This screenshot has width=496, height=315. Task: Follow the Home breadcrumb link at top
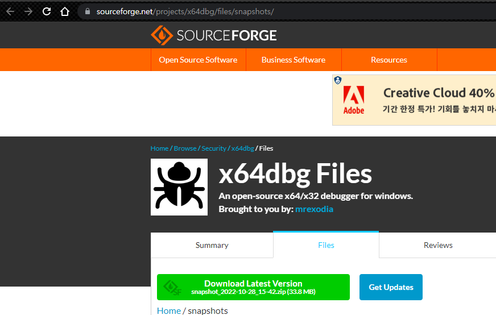pyautogui.click(x=159, y=148)
